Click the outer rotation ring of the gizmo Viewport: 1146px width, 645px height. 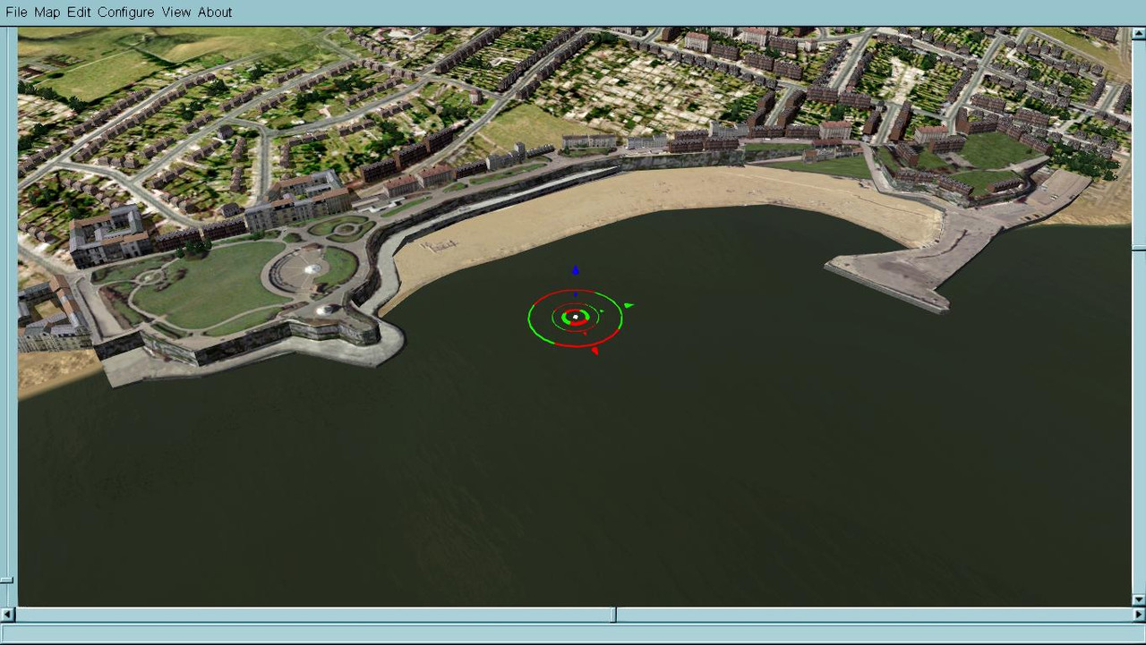575,346
